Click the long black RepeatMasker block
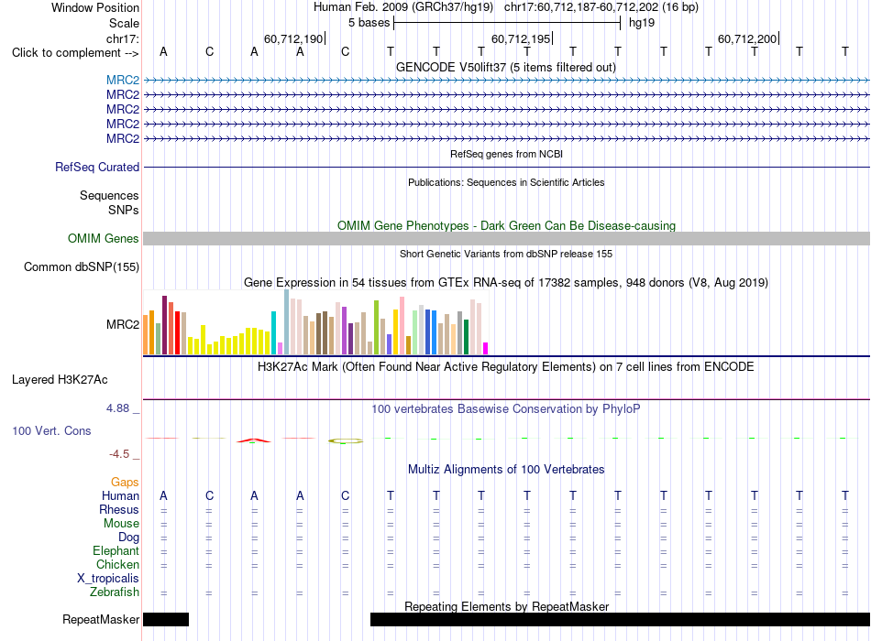Image resolution: width=871 pixels, height=641 pixels. (x=620, y=619)
